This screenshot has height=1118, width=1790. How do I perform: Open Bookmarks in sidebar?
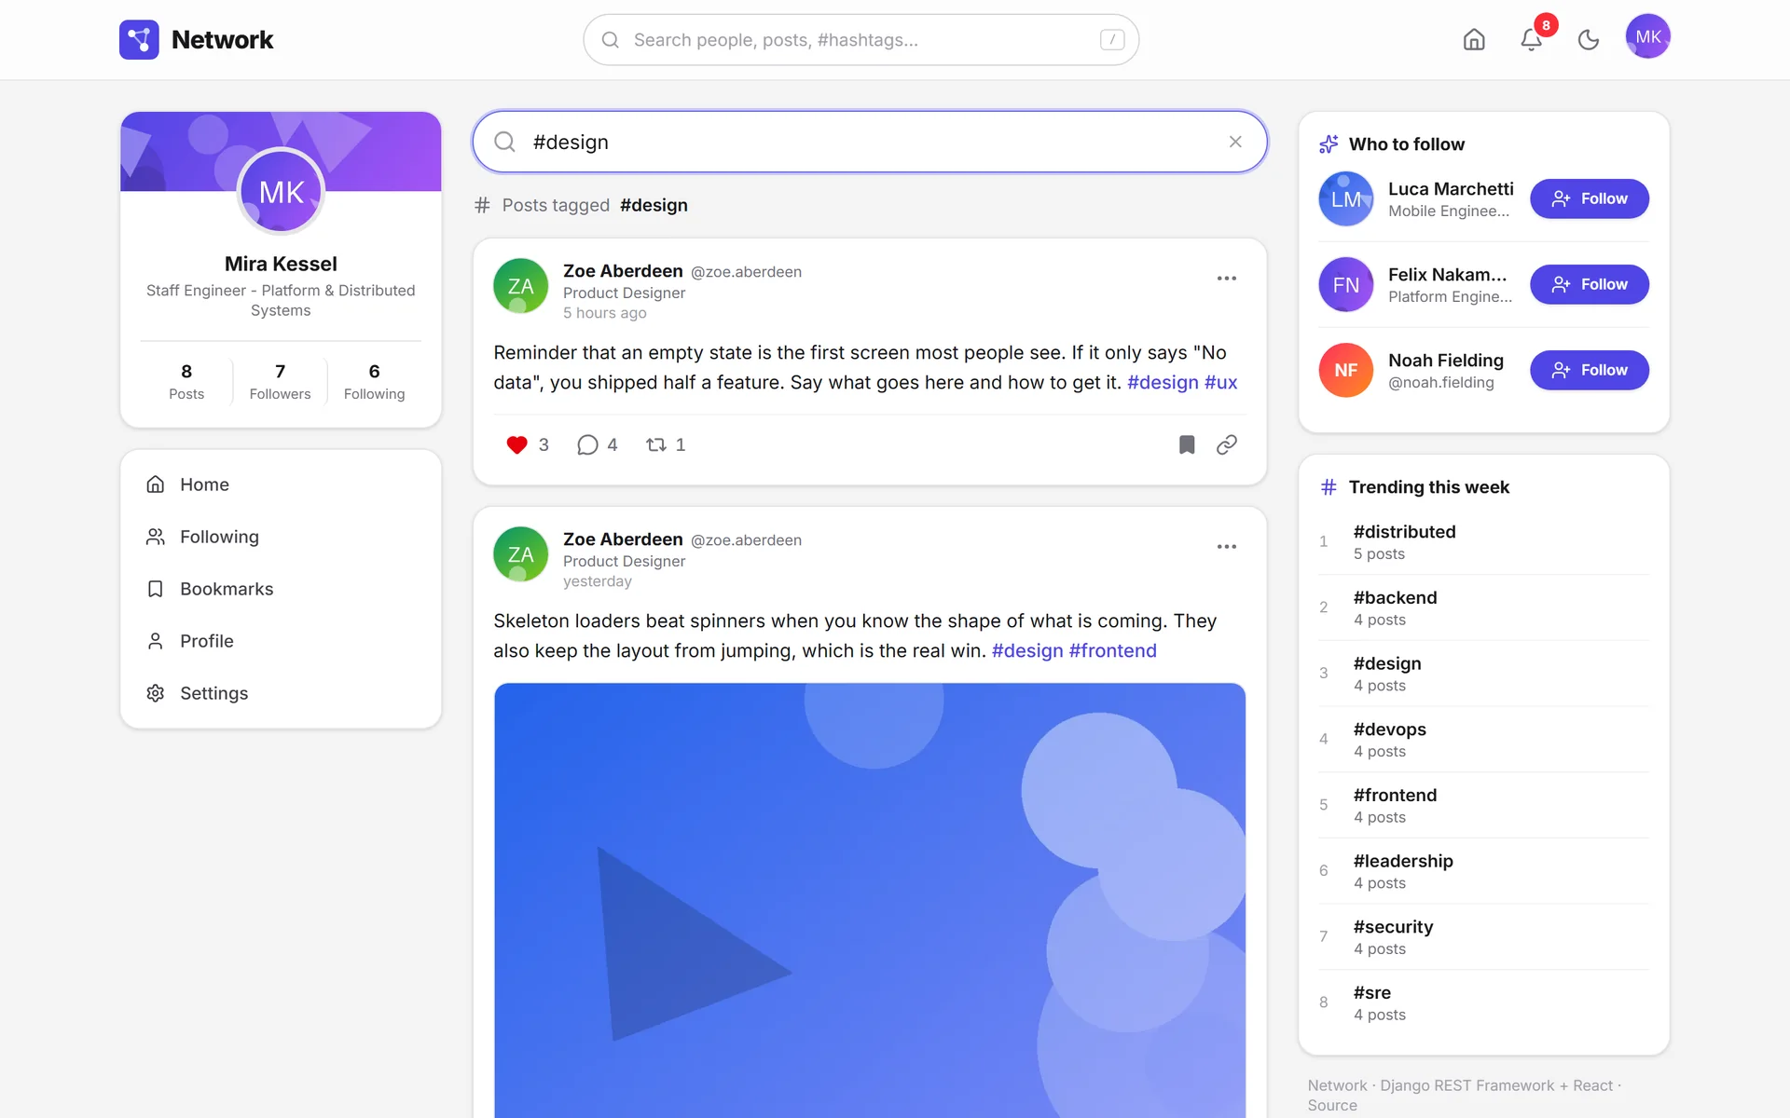pos(281,589)
